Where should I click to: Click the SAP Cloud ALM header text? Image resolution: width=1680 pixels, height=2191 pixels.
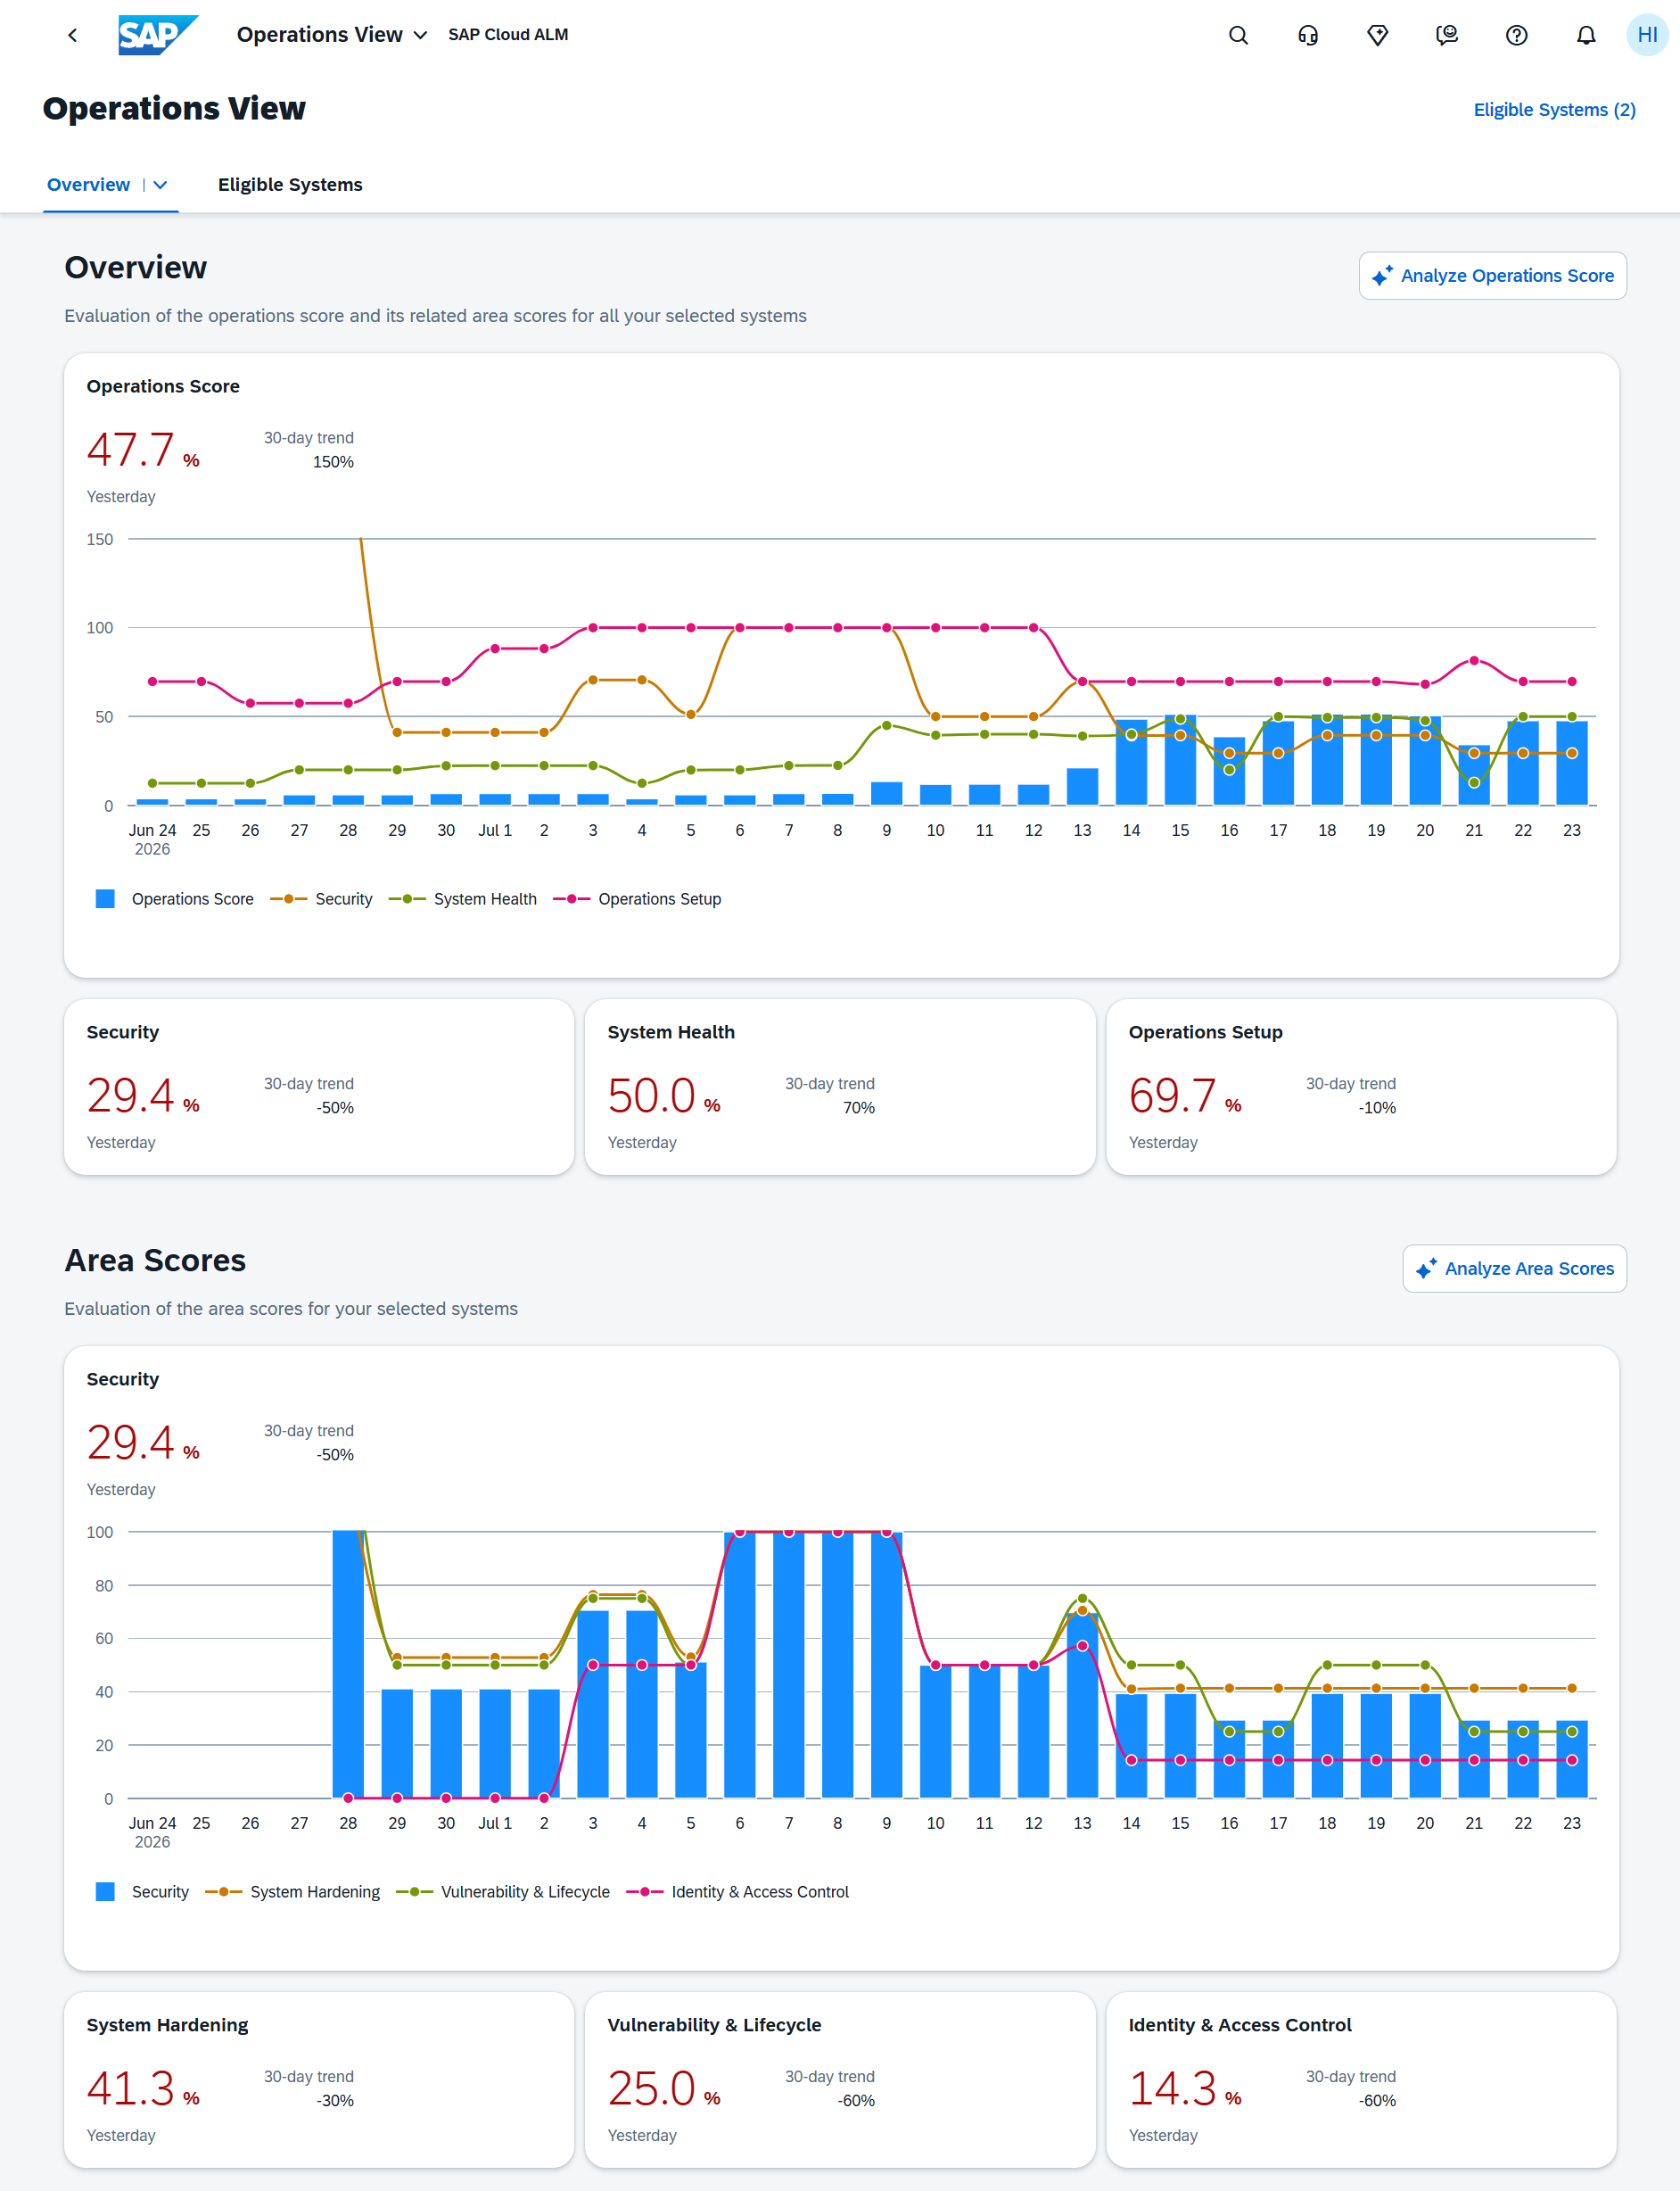pyautogui.click(x=508, y=35)
